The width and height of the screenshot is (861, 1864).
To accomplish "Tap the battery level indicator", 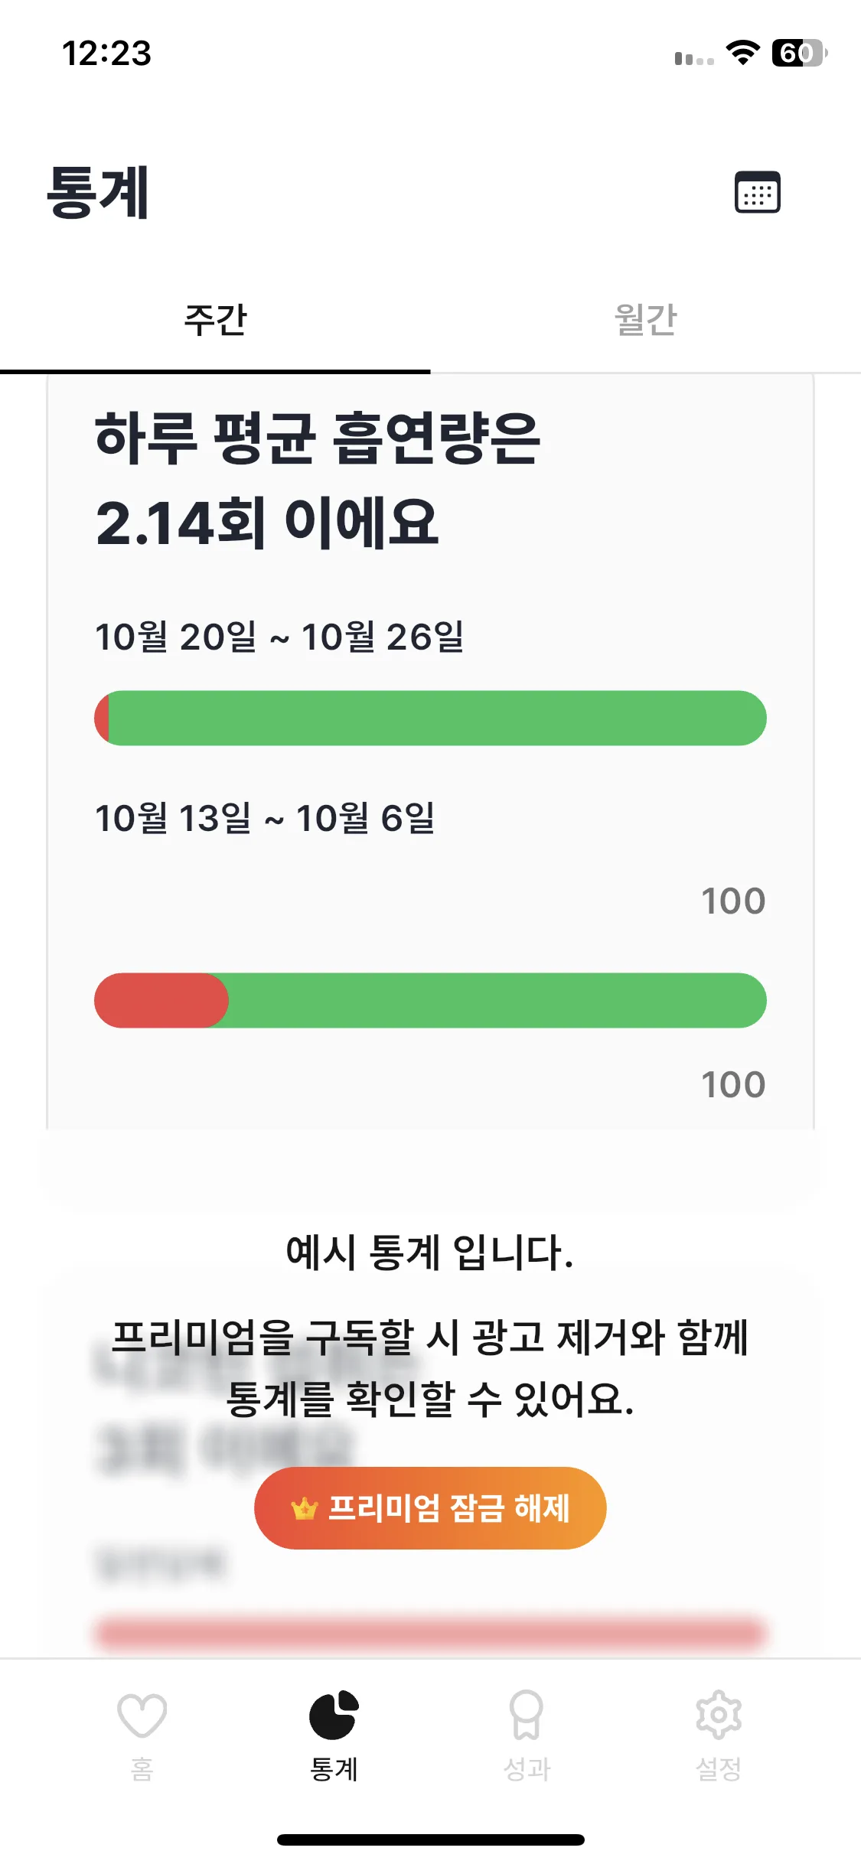I will (799, 53).
